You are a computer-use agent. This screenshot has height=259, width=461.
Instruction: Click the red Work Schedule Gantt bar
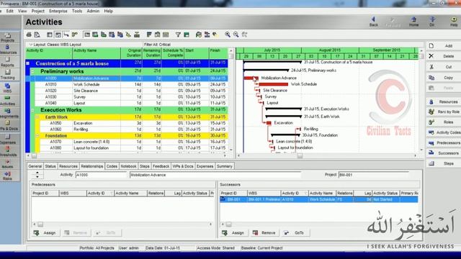tap(274, 84)
